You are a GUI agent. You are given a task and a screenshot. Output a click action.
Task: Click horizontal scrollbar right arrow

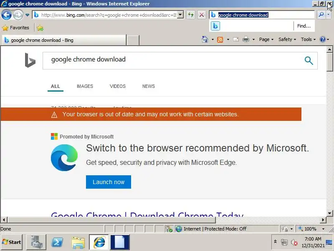click(323, 220)
